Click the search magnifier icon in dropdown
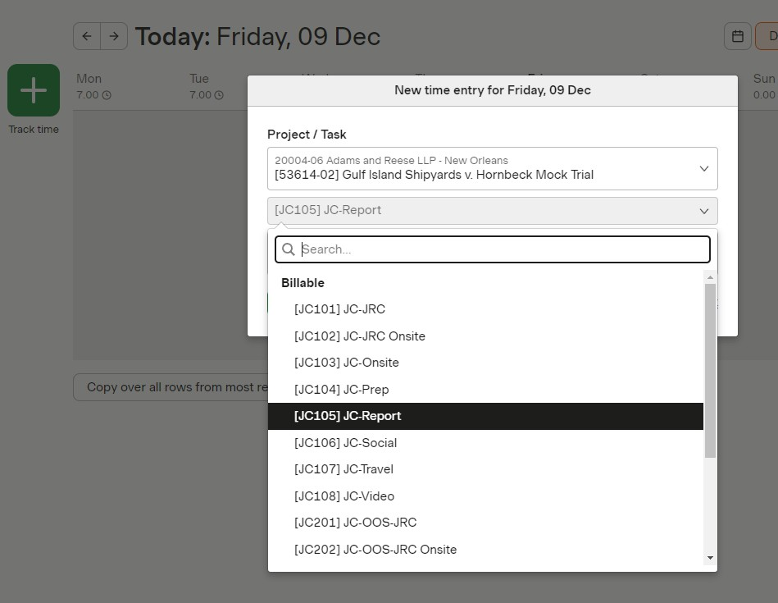 pos(289,249)
